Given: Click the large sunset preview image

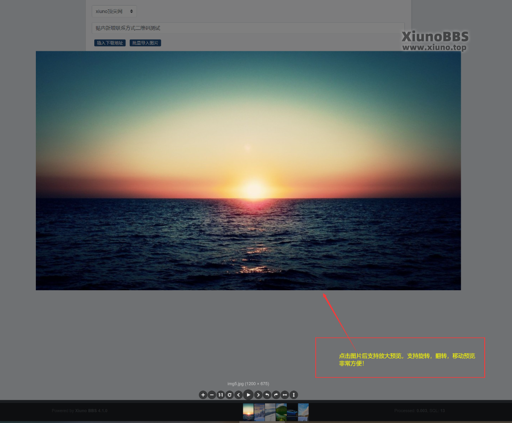Looking at the screenshot, I should [248, 171].
